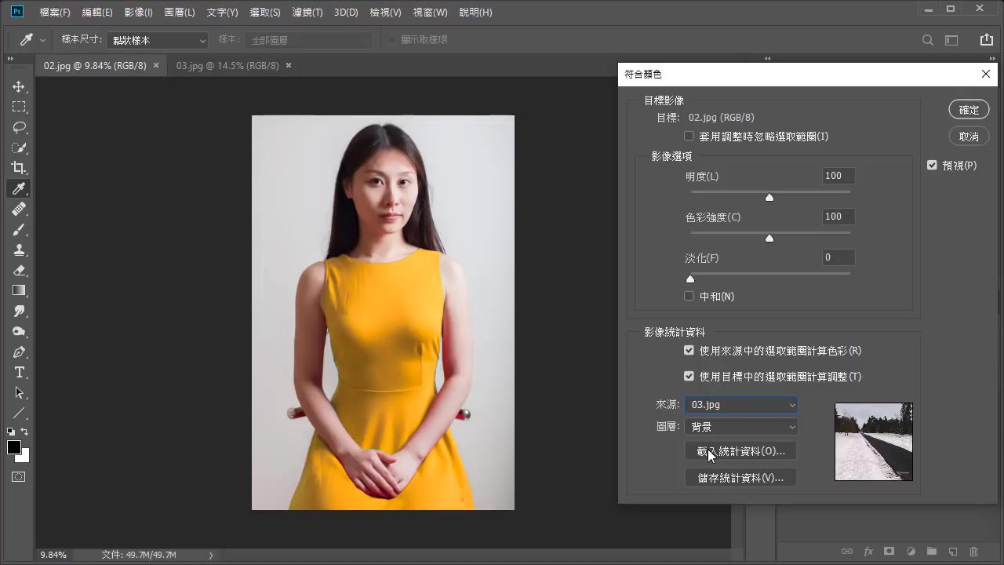Open the 濾鏡(T) menu
Screen dimensions: 1004x565
tap(307, 12)
